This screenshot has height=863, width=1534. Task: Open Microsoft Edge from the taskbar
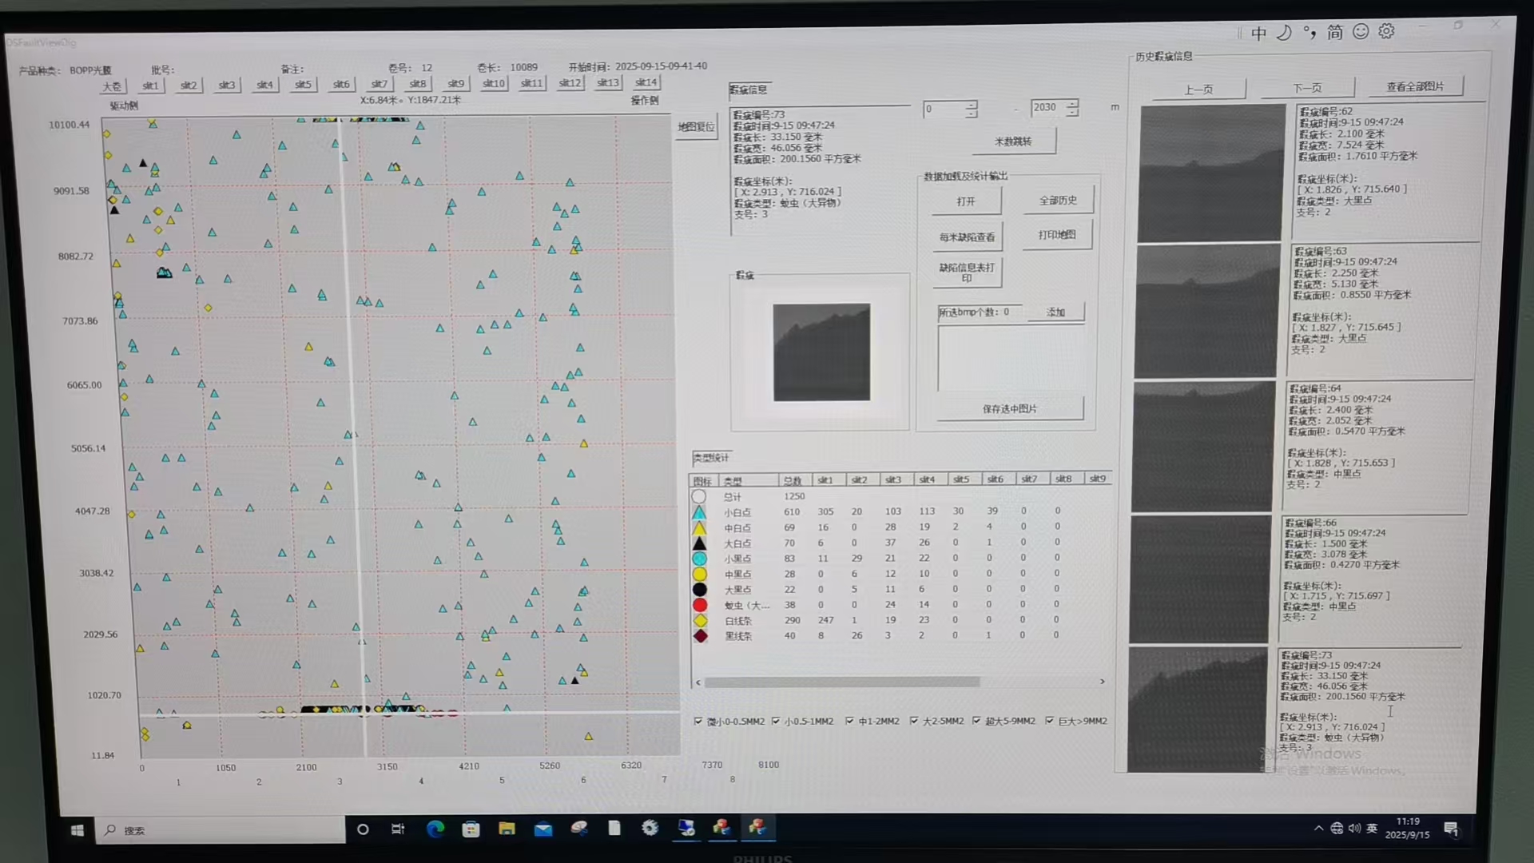click(x=435, y=829)
